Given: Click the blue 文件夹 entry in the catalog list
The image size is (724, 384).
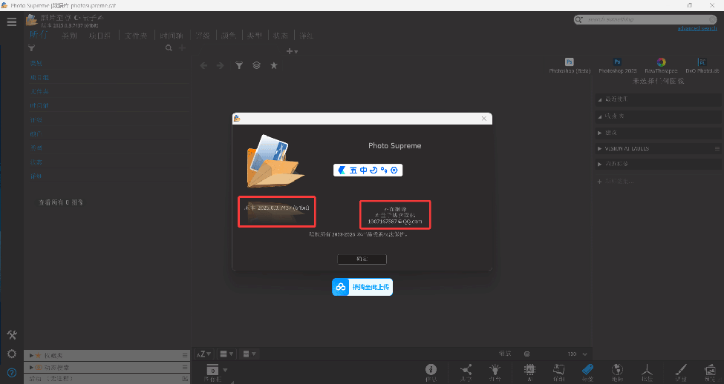Looking at the screenshot, I should point(39,91).
